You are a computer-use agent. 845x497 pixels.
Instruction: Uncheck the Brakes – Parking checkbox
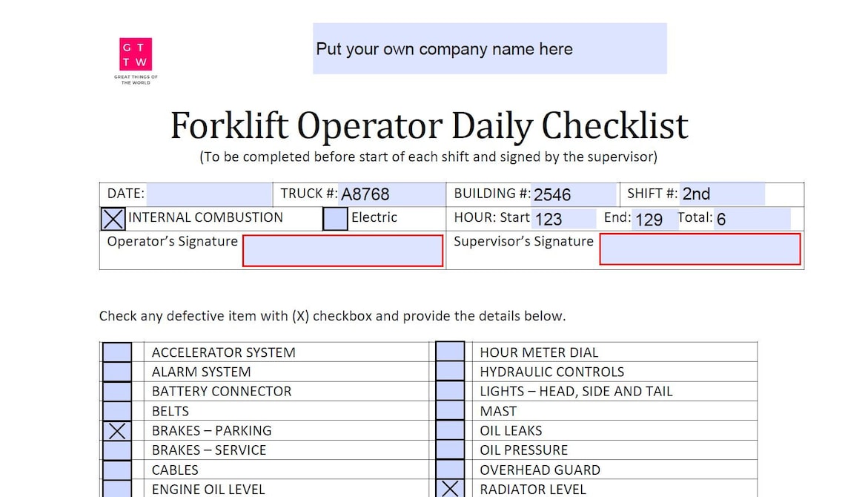pyautogui.click(x=117, y=431)
